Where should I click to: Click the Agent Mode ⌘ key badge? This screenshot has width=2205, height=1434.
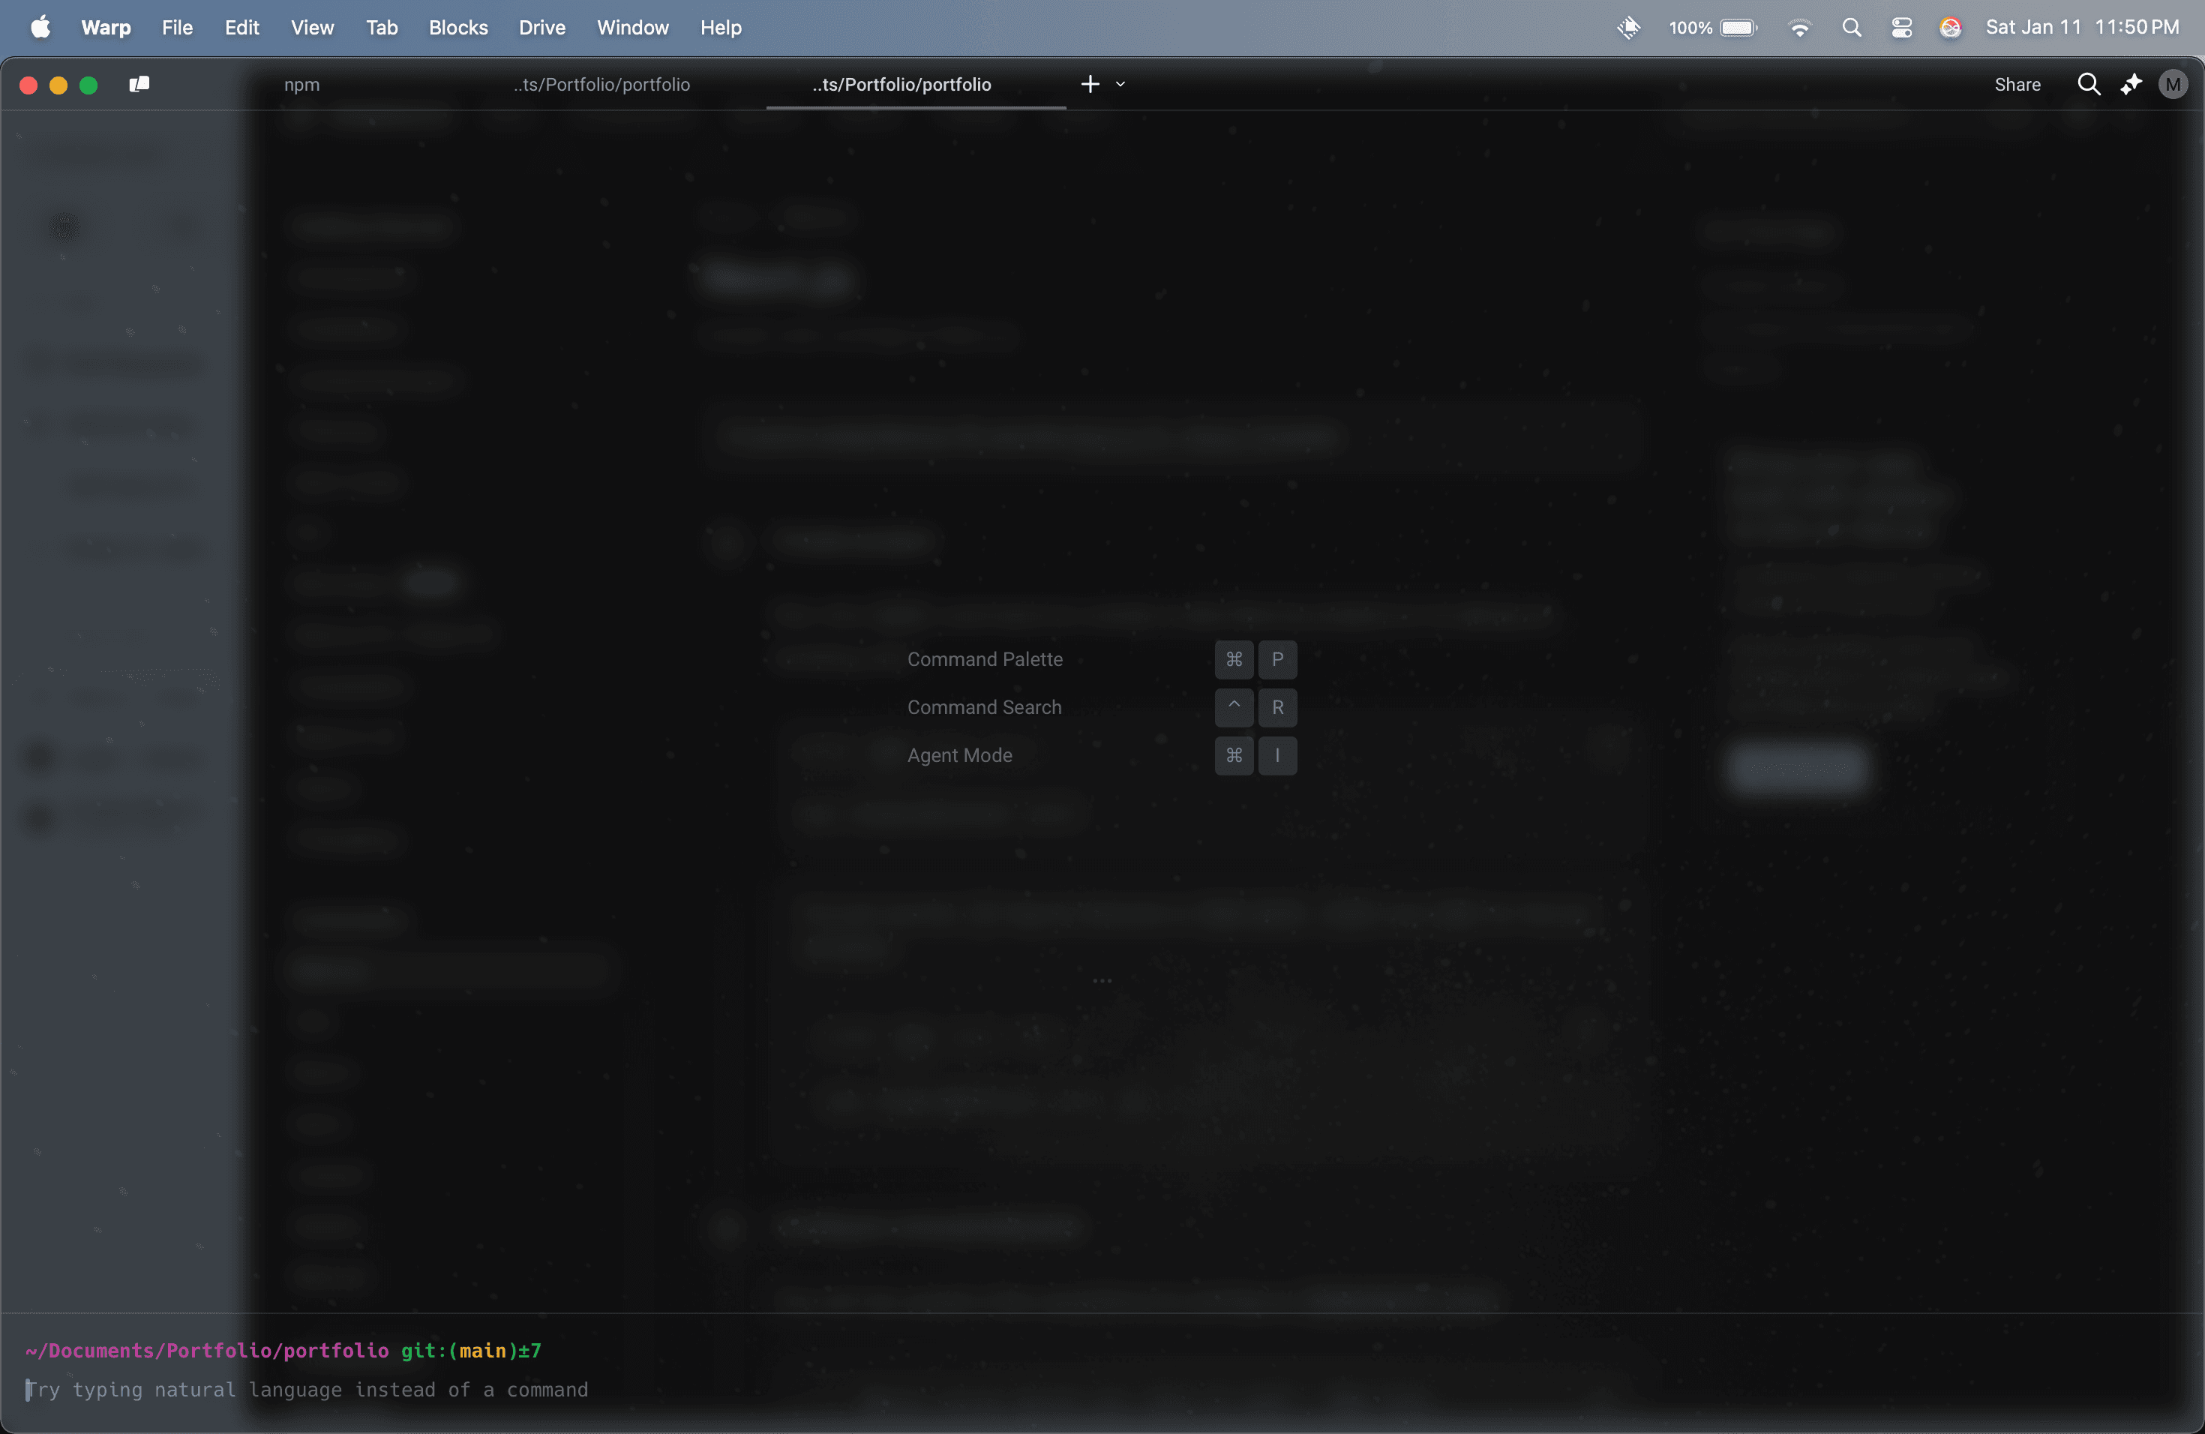tap(1234, 756)
